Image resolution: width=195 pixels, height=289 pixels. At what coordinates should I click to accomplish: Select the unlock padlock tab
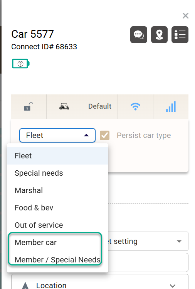click(29, 106)
